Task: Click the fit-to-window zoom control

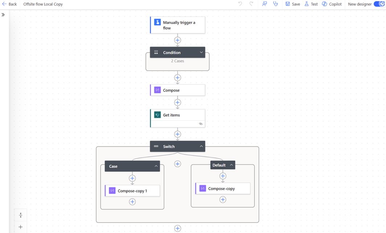Action: (x=20, y=215)
